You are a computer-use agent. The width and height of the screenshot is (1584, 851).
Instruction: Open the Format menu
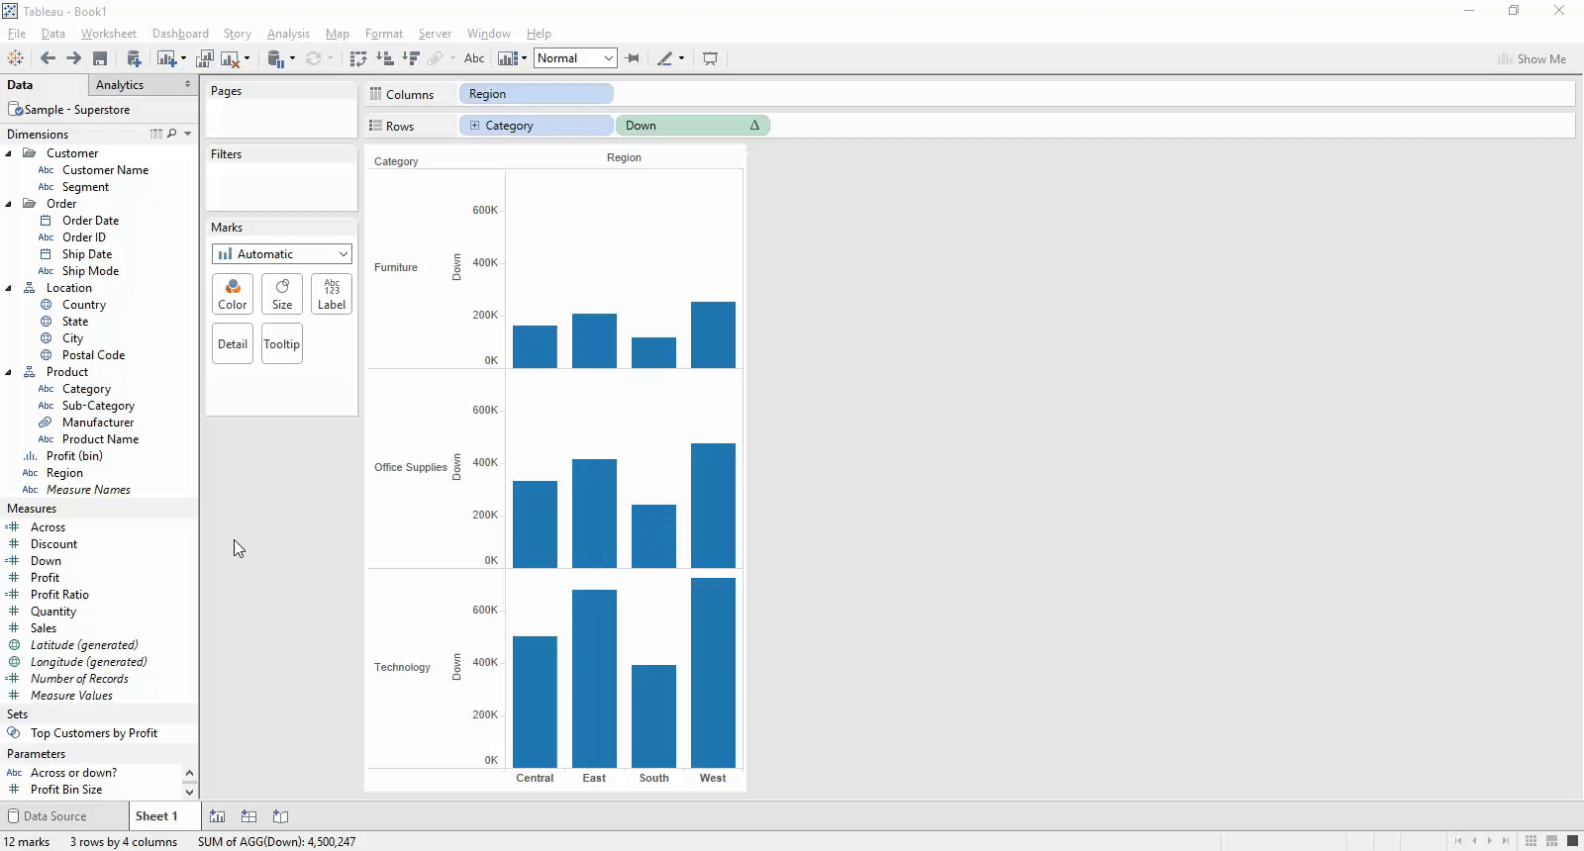[x=384, y=34]
